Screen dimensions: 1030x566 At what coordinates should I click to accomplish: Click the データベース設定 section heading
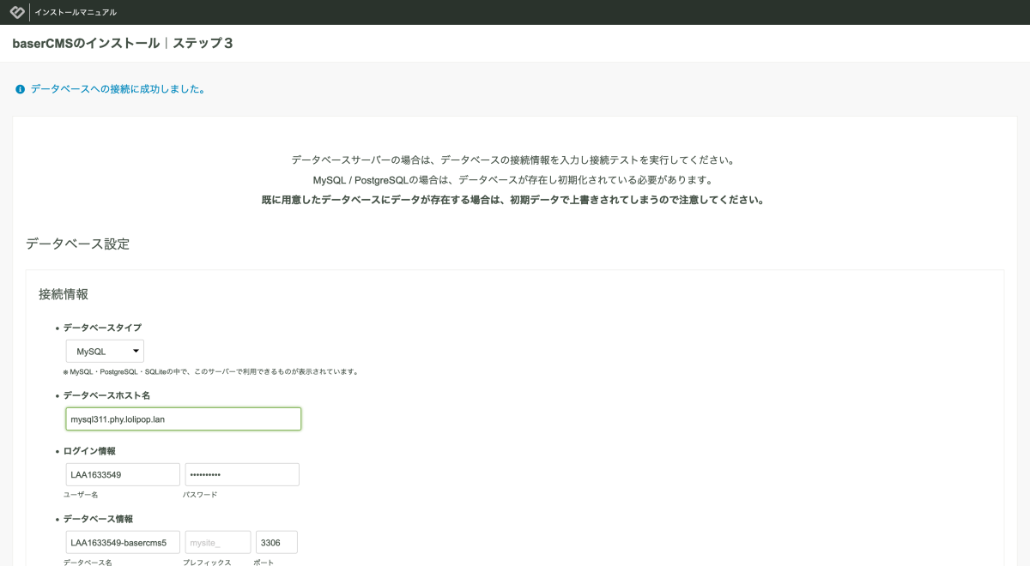[x=77, y=244]
